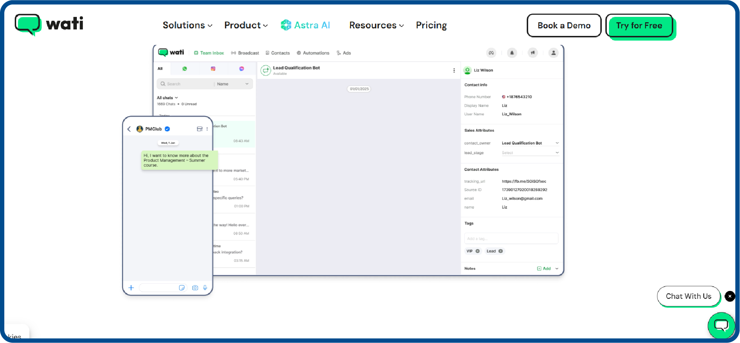Screen dimensions: 740x343
Task: Tap the microphone icon in phone chat
Action: click(205, 288)
